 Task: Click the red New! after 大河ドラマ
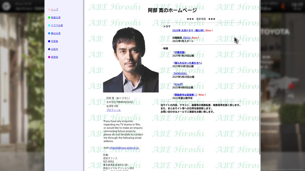tap(209, 30)
